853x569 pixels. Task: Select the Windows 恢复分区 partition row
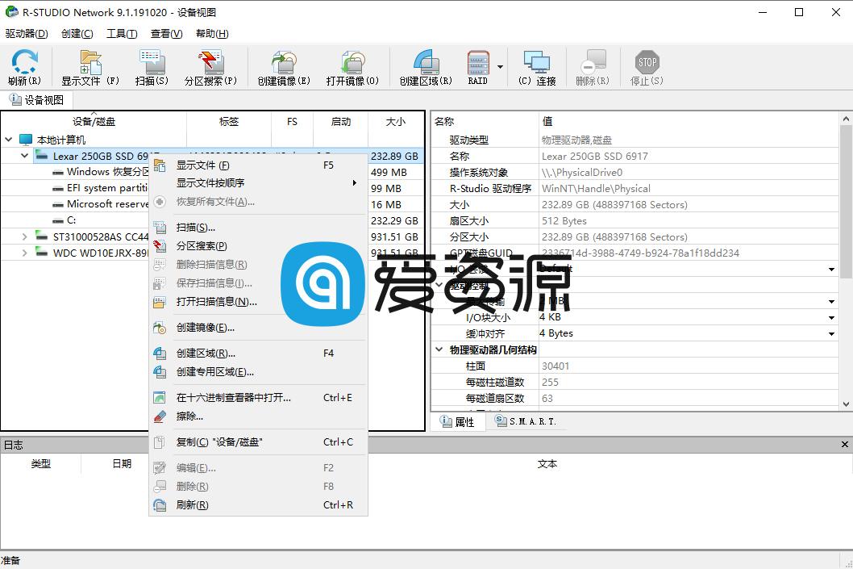pyautogui.click(x=101, y=172)
